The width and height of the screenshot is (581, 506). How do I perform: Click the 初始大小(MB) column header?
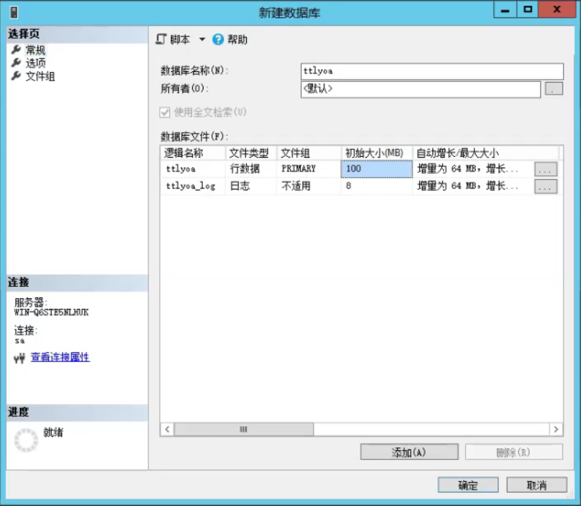pyautogui.click(x=377, y=153)
